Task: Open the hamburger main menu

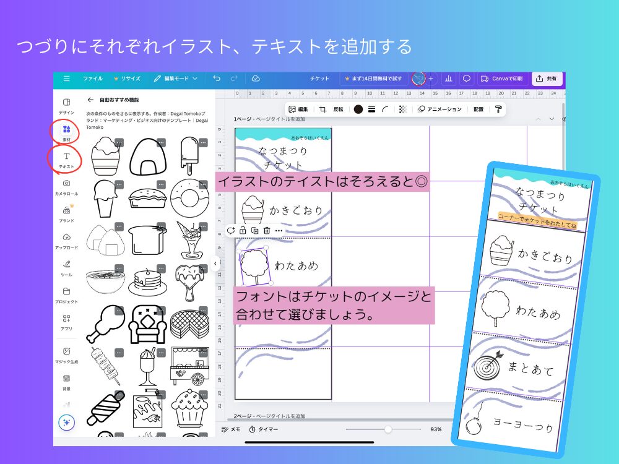Action: pyautogui.click(x=67, y=79)
